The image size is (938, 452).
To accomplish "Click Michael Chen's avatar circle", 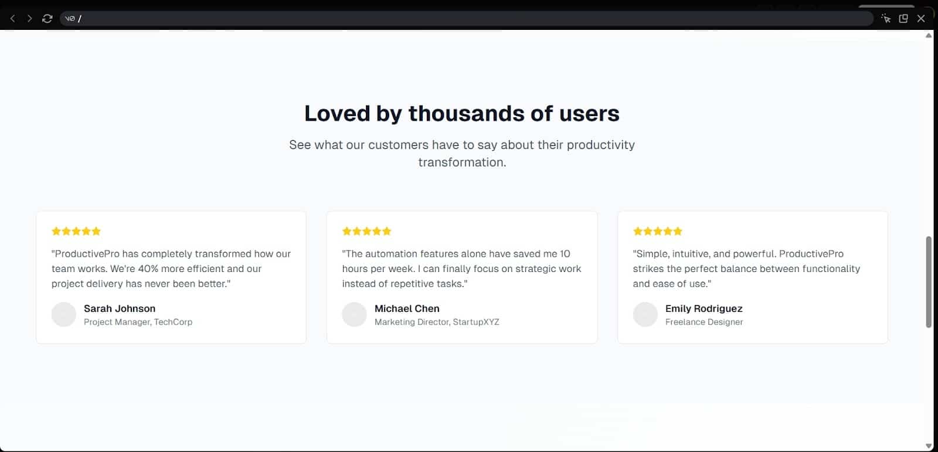I will click(354, 314).
